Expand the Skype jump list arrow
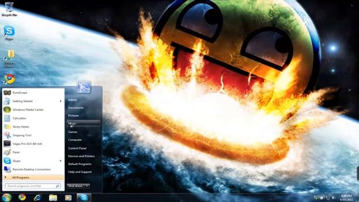 (61, 161)
